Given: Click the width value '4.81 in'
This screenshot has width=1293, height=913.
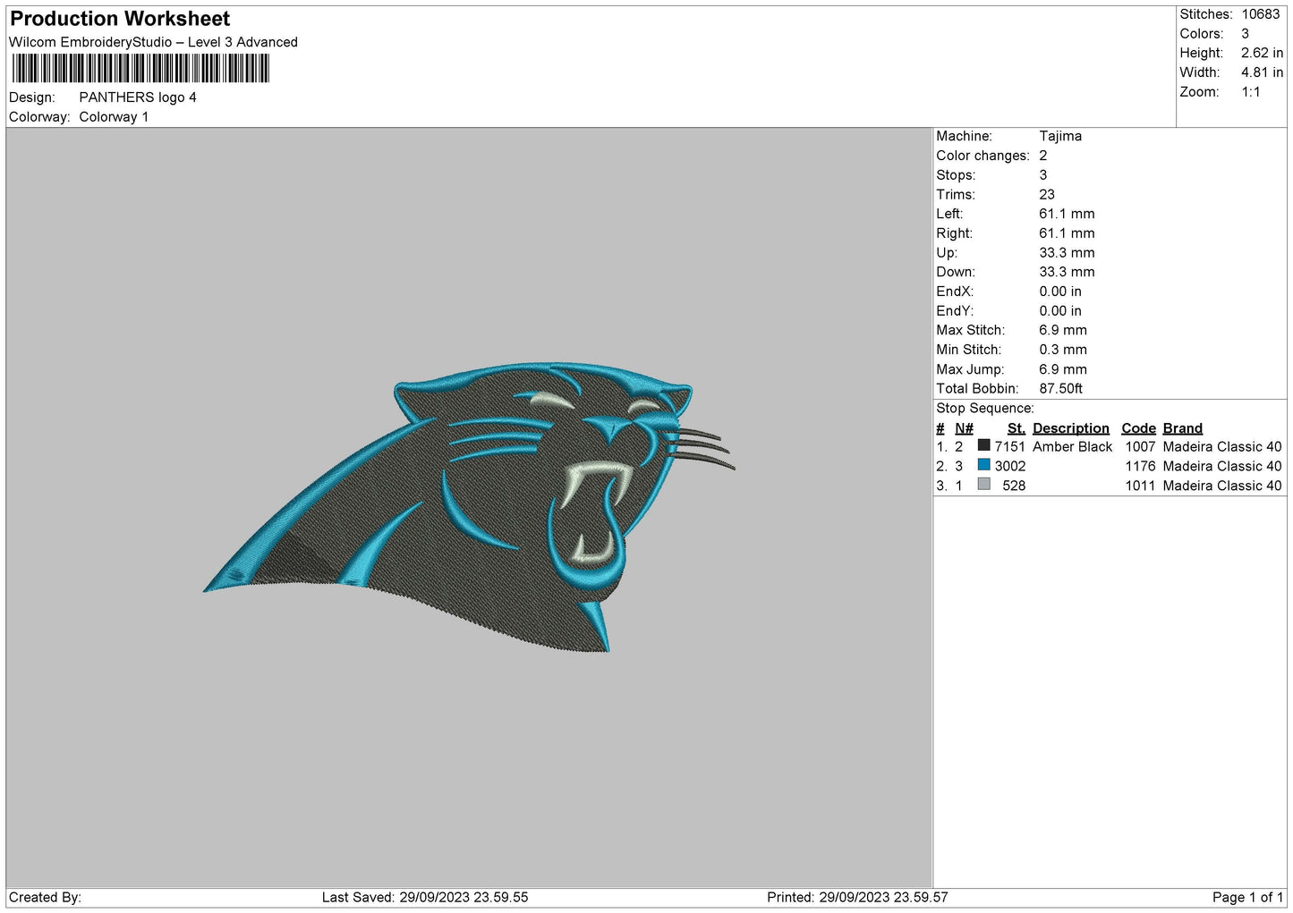Looking at the screenshot, I should (x=1262, y=72).
